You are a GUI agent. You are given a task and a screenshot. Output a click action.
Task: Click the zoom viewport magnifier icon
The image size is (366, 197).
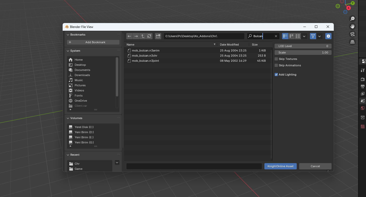click(352, 19)
